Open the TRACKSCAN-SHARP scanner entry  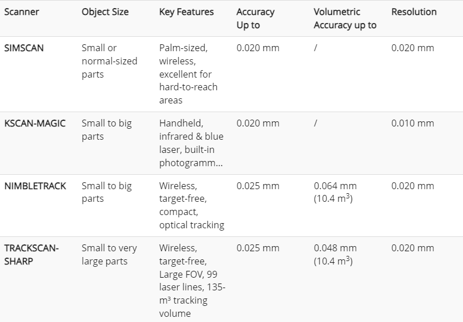click(31, 254)
